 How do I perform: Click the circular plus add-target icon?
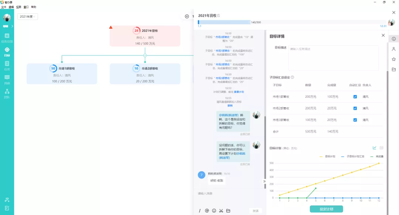[x=187, y=17]
